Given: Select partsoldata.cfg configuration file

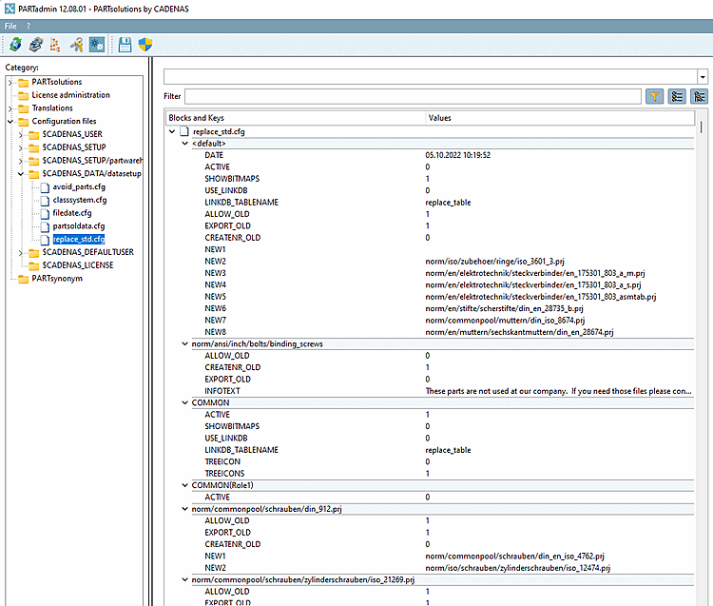Looking at the screenshot, I should click(x=78, y=226).
